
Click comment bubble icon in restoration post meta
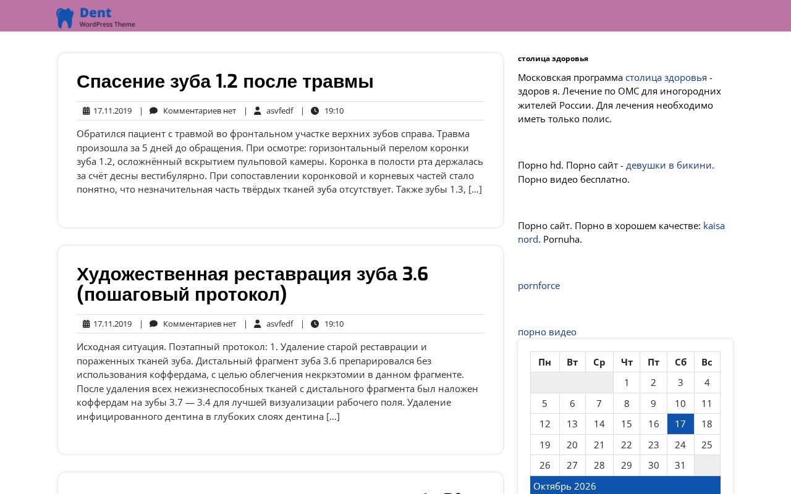154,324
